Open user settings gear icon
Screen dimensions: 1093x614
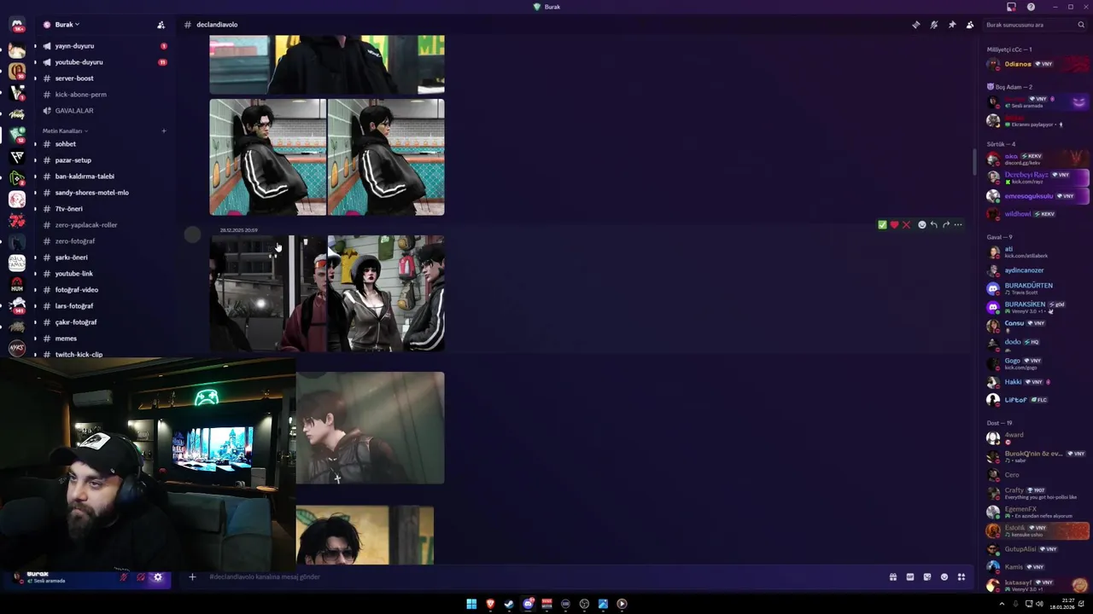coord(158,577)
